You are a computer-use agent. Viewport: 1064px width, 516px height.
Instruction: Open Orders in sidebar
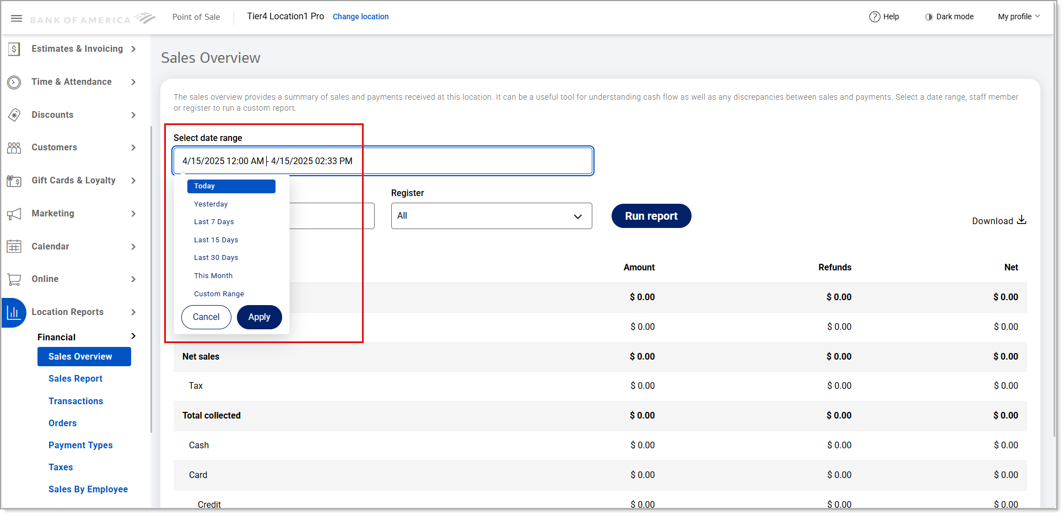click(63, 423)
